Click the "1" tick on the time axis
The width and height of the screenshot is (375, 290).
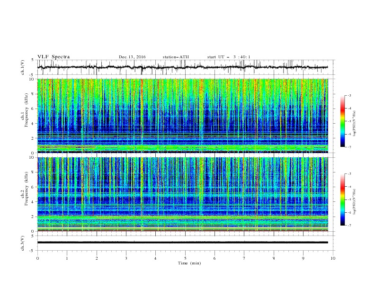pyautogui.click(x=67, y=258)
